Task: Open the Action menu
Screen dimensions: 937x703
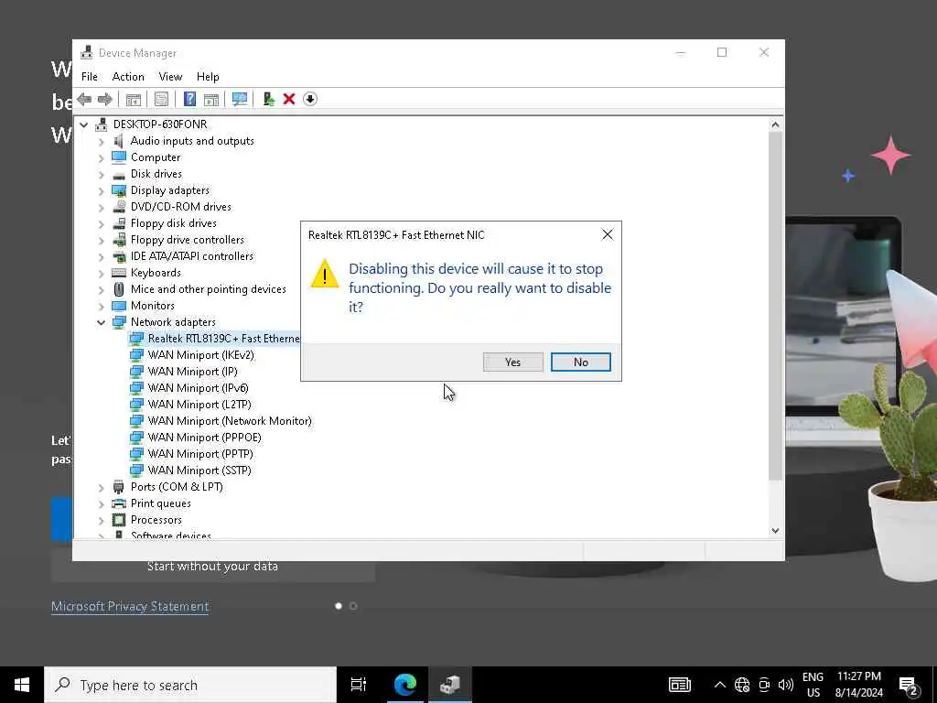Action: pos(128,77)
